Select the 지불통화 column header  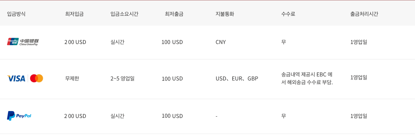(225, 14)
